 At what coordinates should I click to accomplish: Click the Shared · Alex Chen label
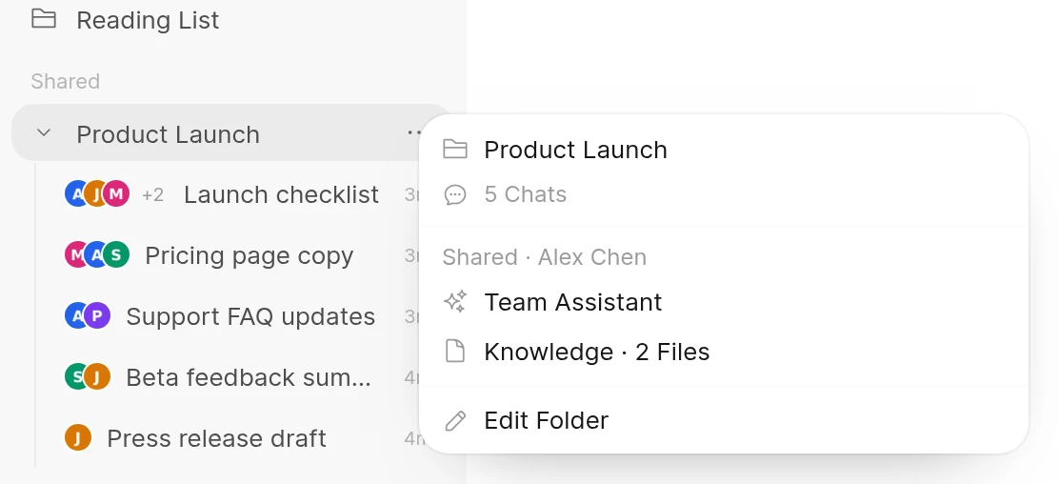click(x=545, y=257)
